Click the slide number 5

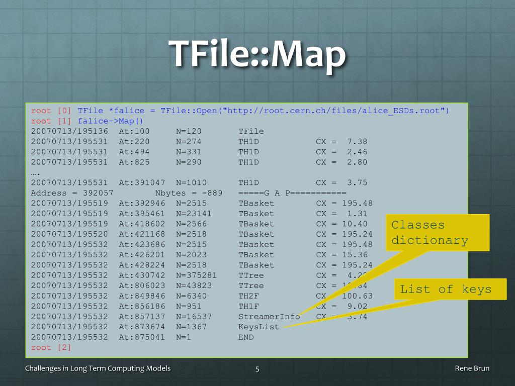pos(257,369)
